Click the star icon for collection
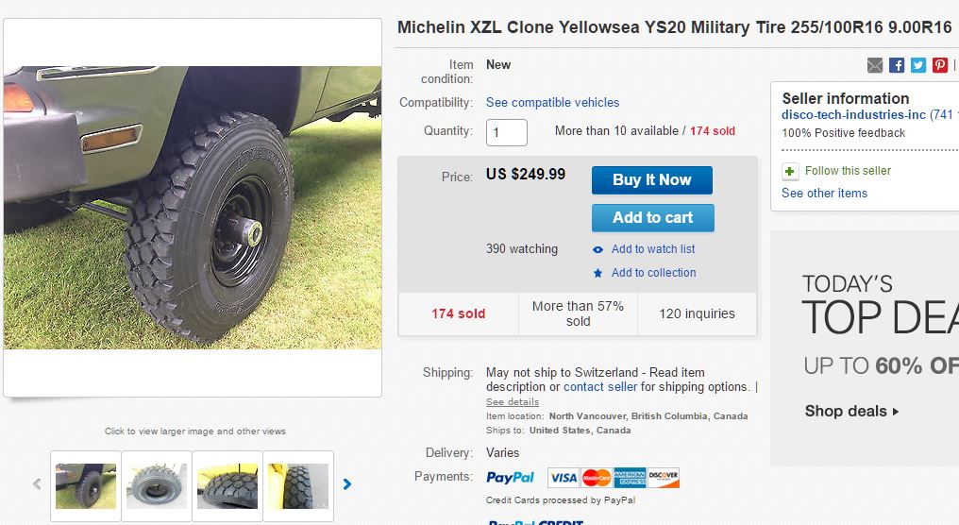959x525 pixels. pos(597,273)
